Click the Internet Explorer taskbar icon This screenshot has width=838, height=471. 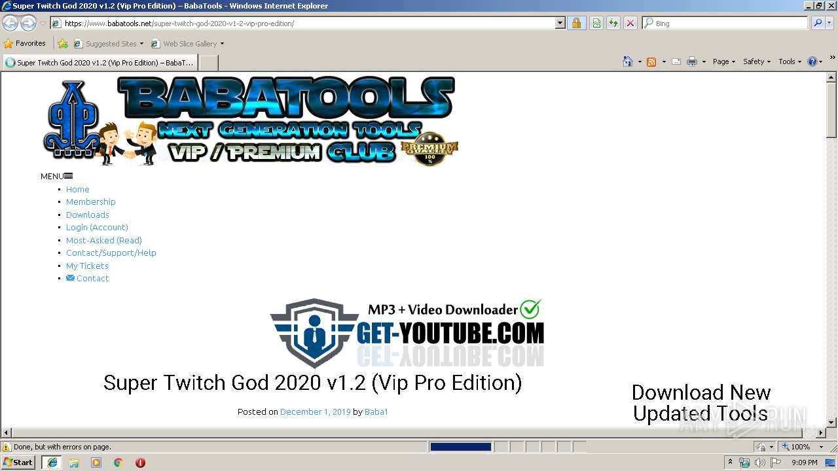(x=52, y=462)
